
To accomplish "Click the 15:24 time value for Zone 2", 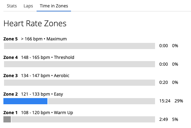I will click(x=165, y=101).
